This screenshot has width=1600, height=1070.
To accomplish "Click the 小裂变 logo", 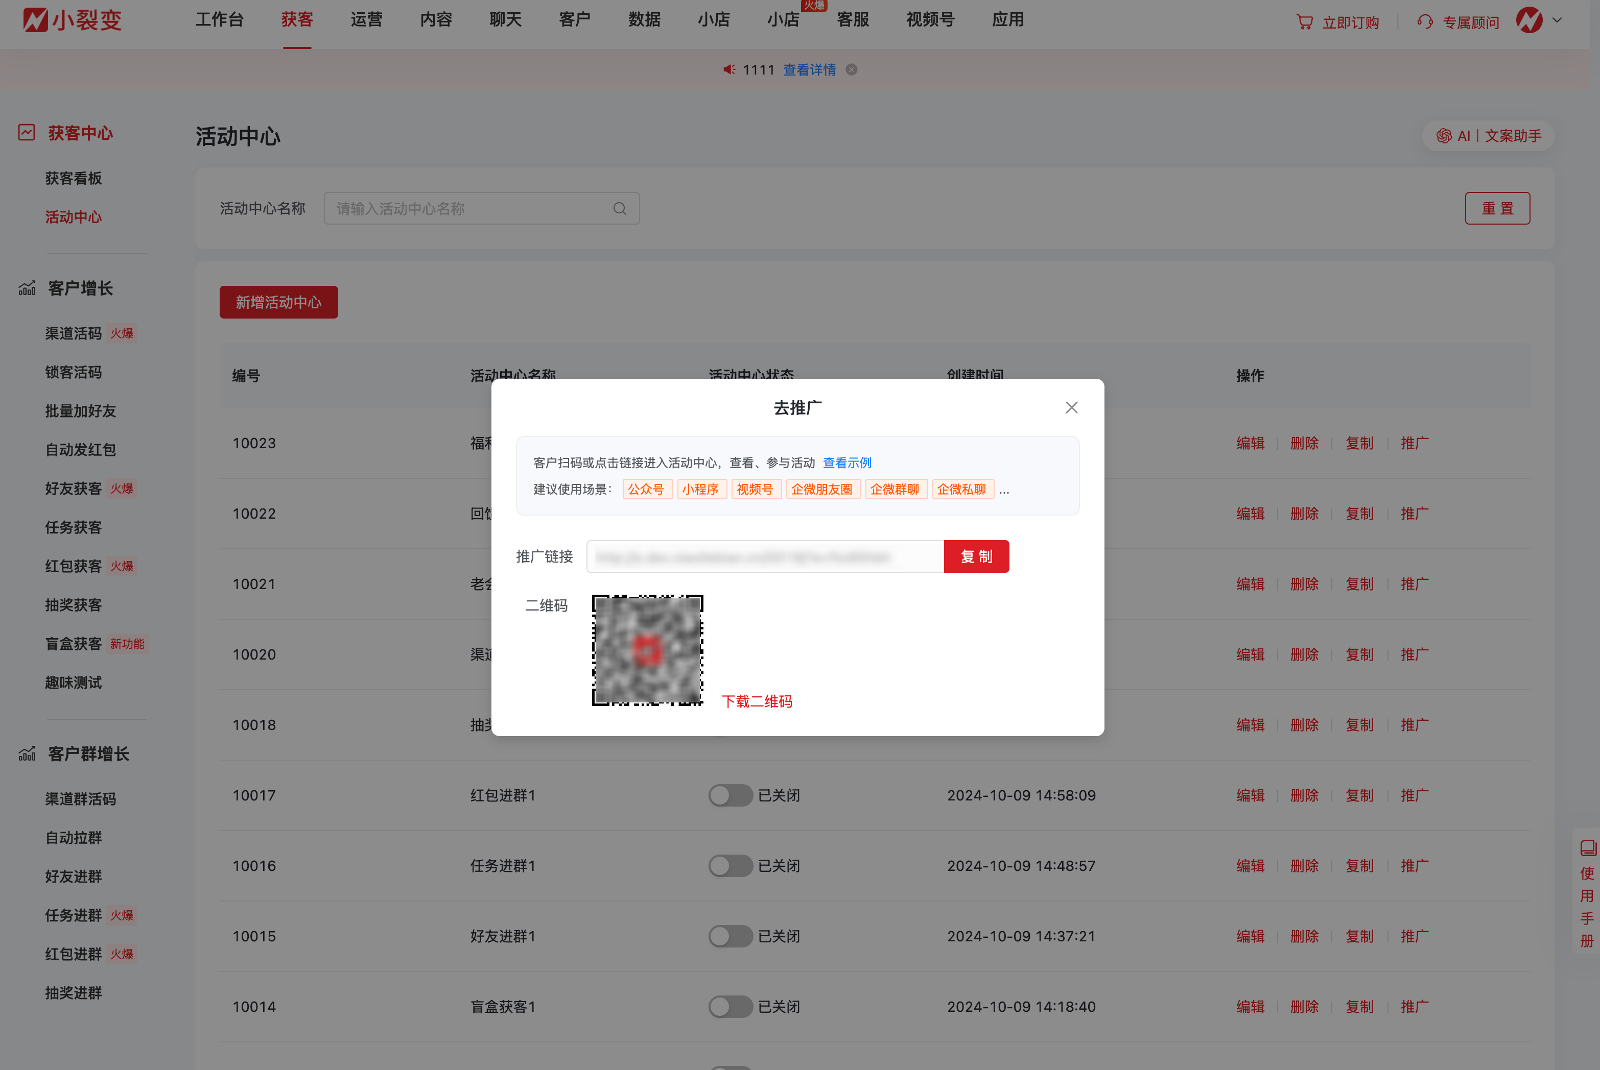I will (x=72, y=20).
